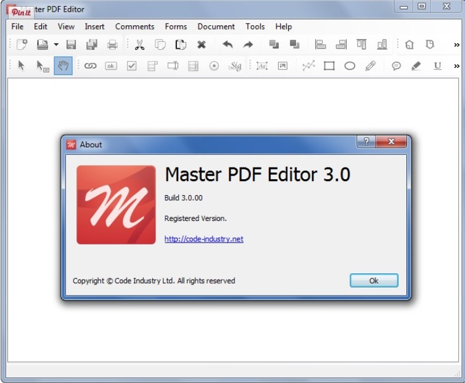Select the Insert Text tool

pyautogui.click(x=262, y=66)
